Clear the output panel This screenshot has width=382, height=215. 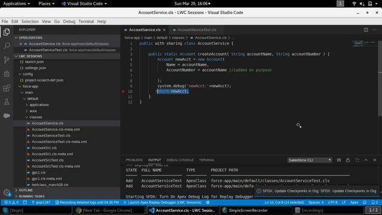339,160
